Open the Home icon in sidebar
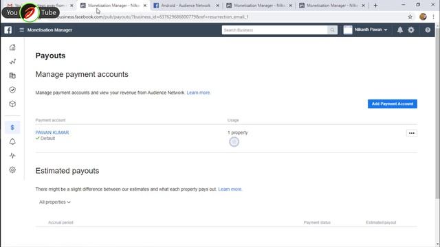 tap(12, 47)
